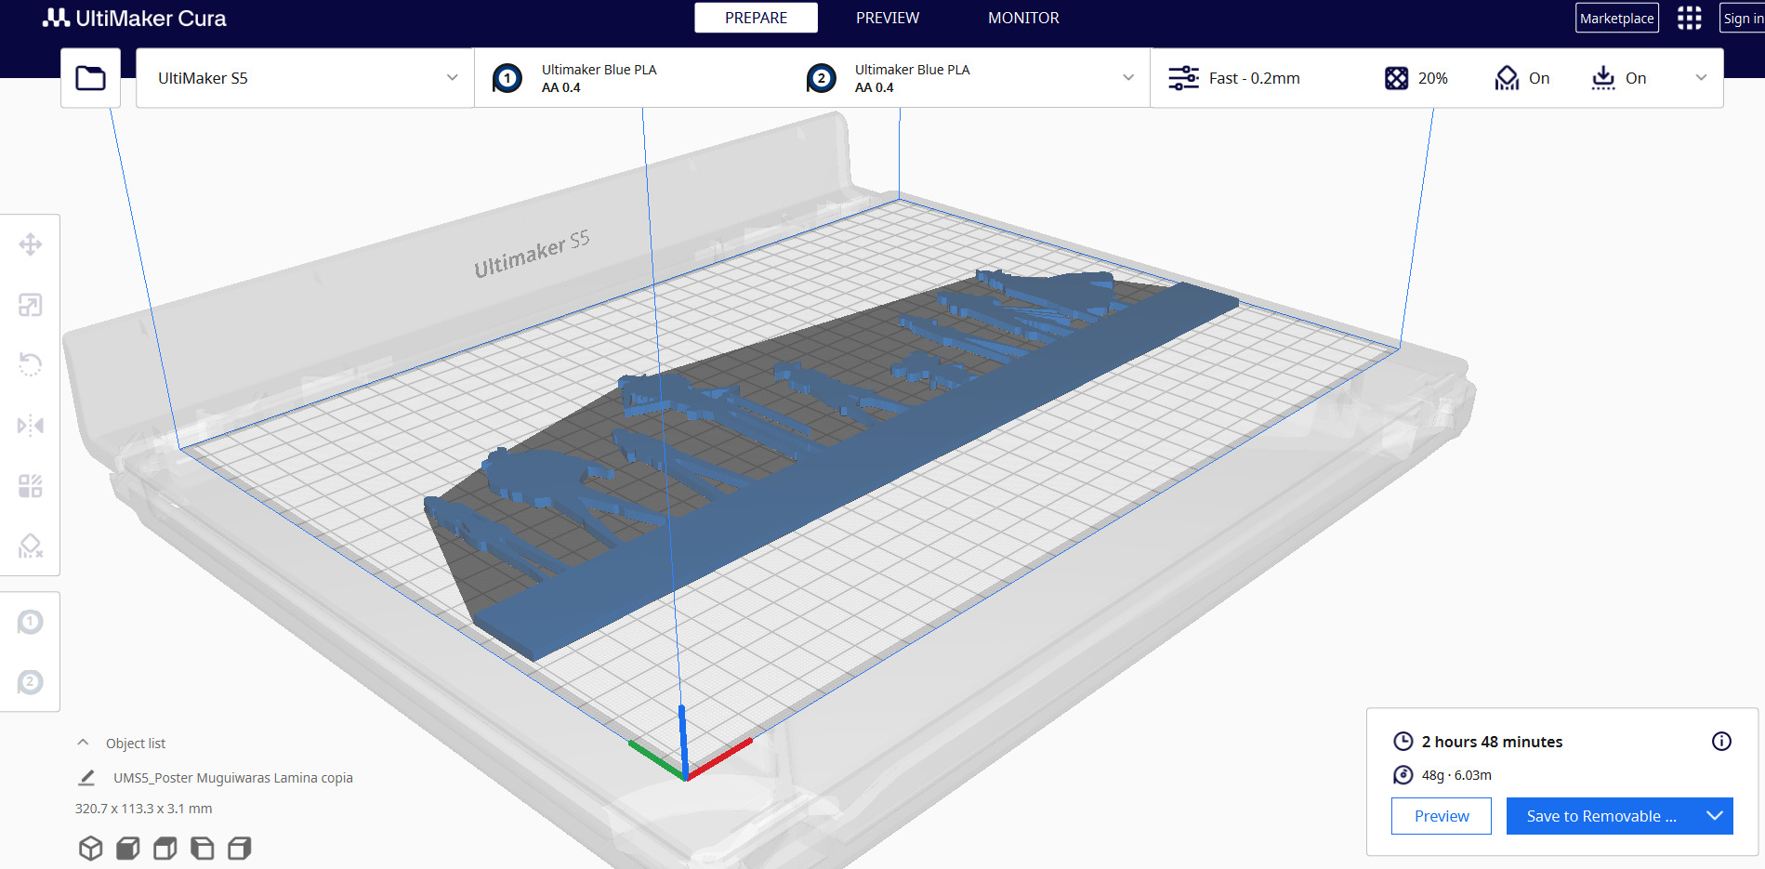The image size is (1765, 869).
Task: Open the application switcher grid icon
Action: (1689, 18)
